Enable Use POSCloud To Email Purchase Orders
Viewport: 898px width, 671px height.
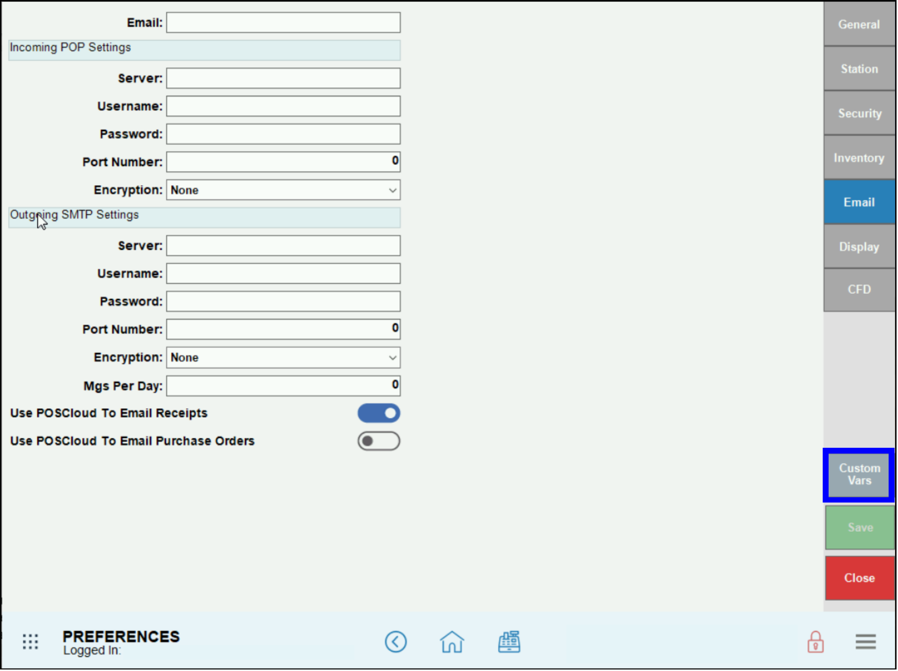(x=379, y=442)
